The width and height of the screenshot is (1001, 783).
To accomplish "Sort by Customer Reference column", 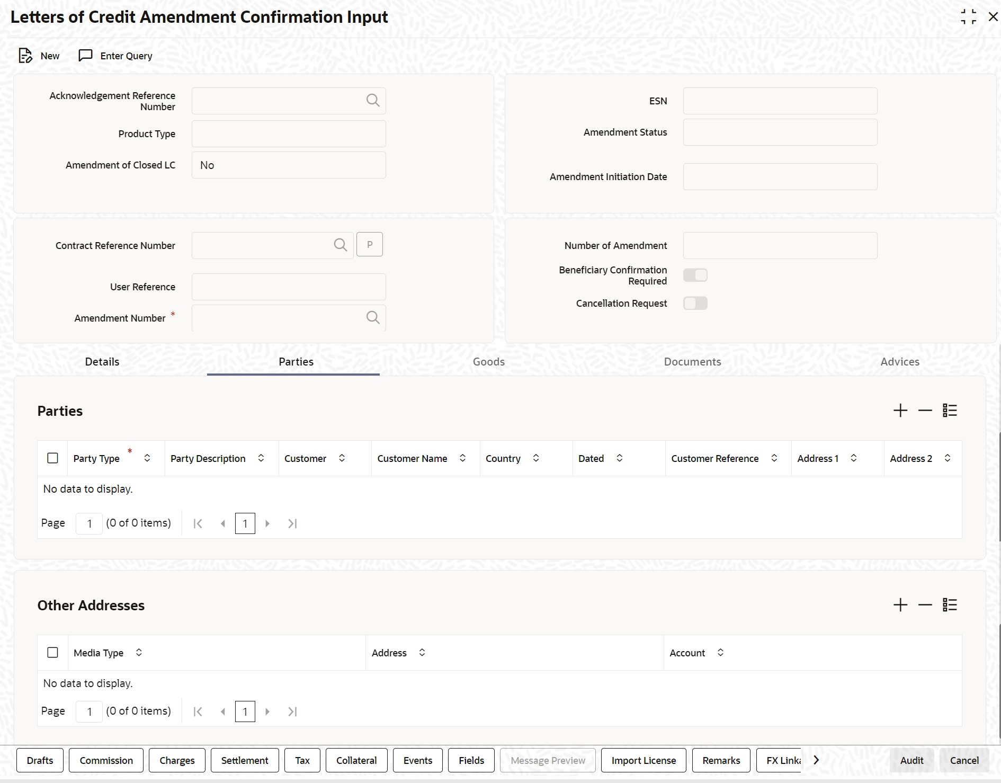I will point(774,458).
